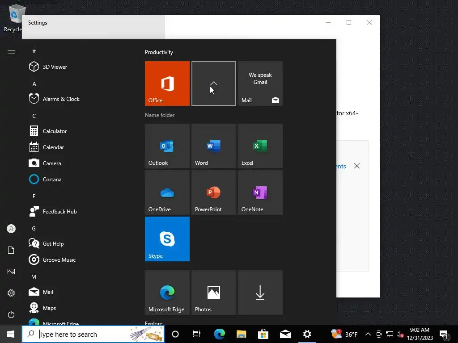Image resolution: width=458 pixels, height=343 pixels.
Task: Open the Power options menu
Action: 11,314
